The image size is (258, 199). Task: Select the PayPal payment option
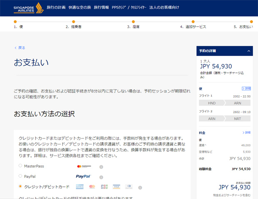pos(20,176)
